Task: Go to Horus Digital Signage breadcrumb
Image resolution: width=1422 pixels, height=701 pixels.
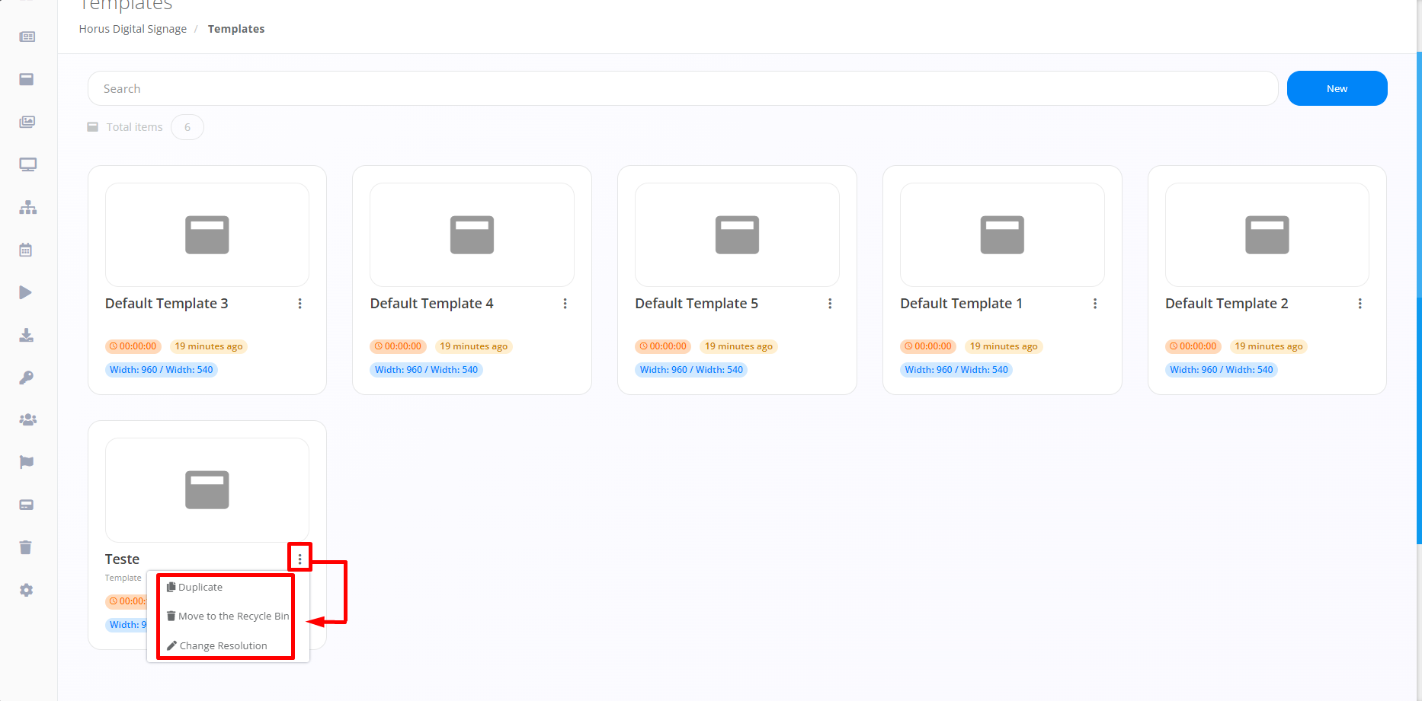Action: point(133,29)
